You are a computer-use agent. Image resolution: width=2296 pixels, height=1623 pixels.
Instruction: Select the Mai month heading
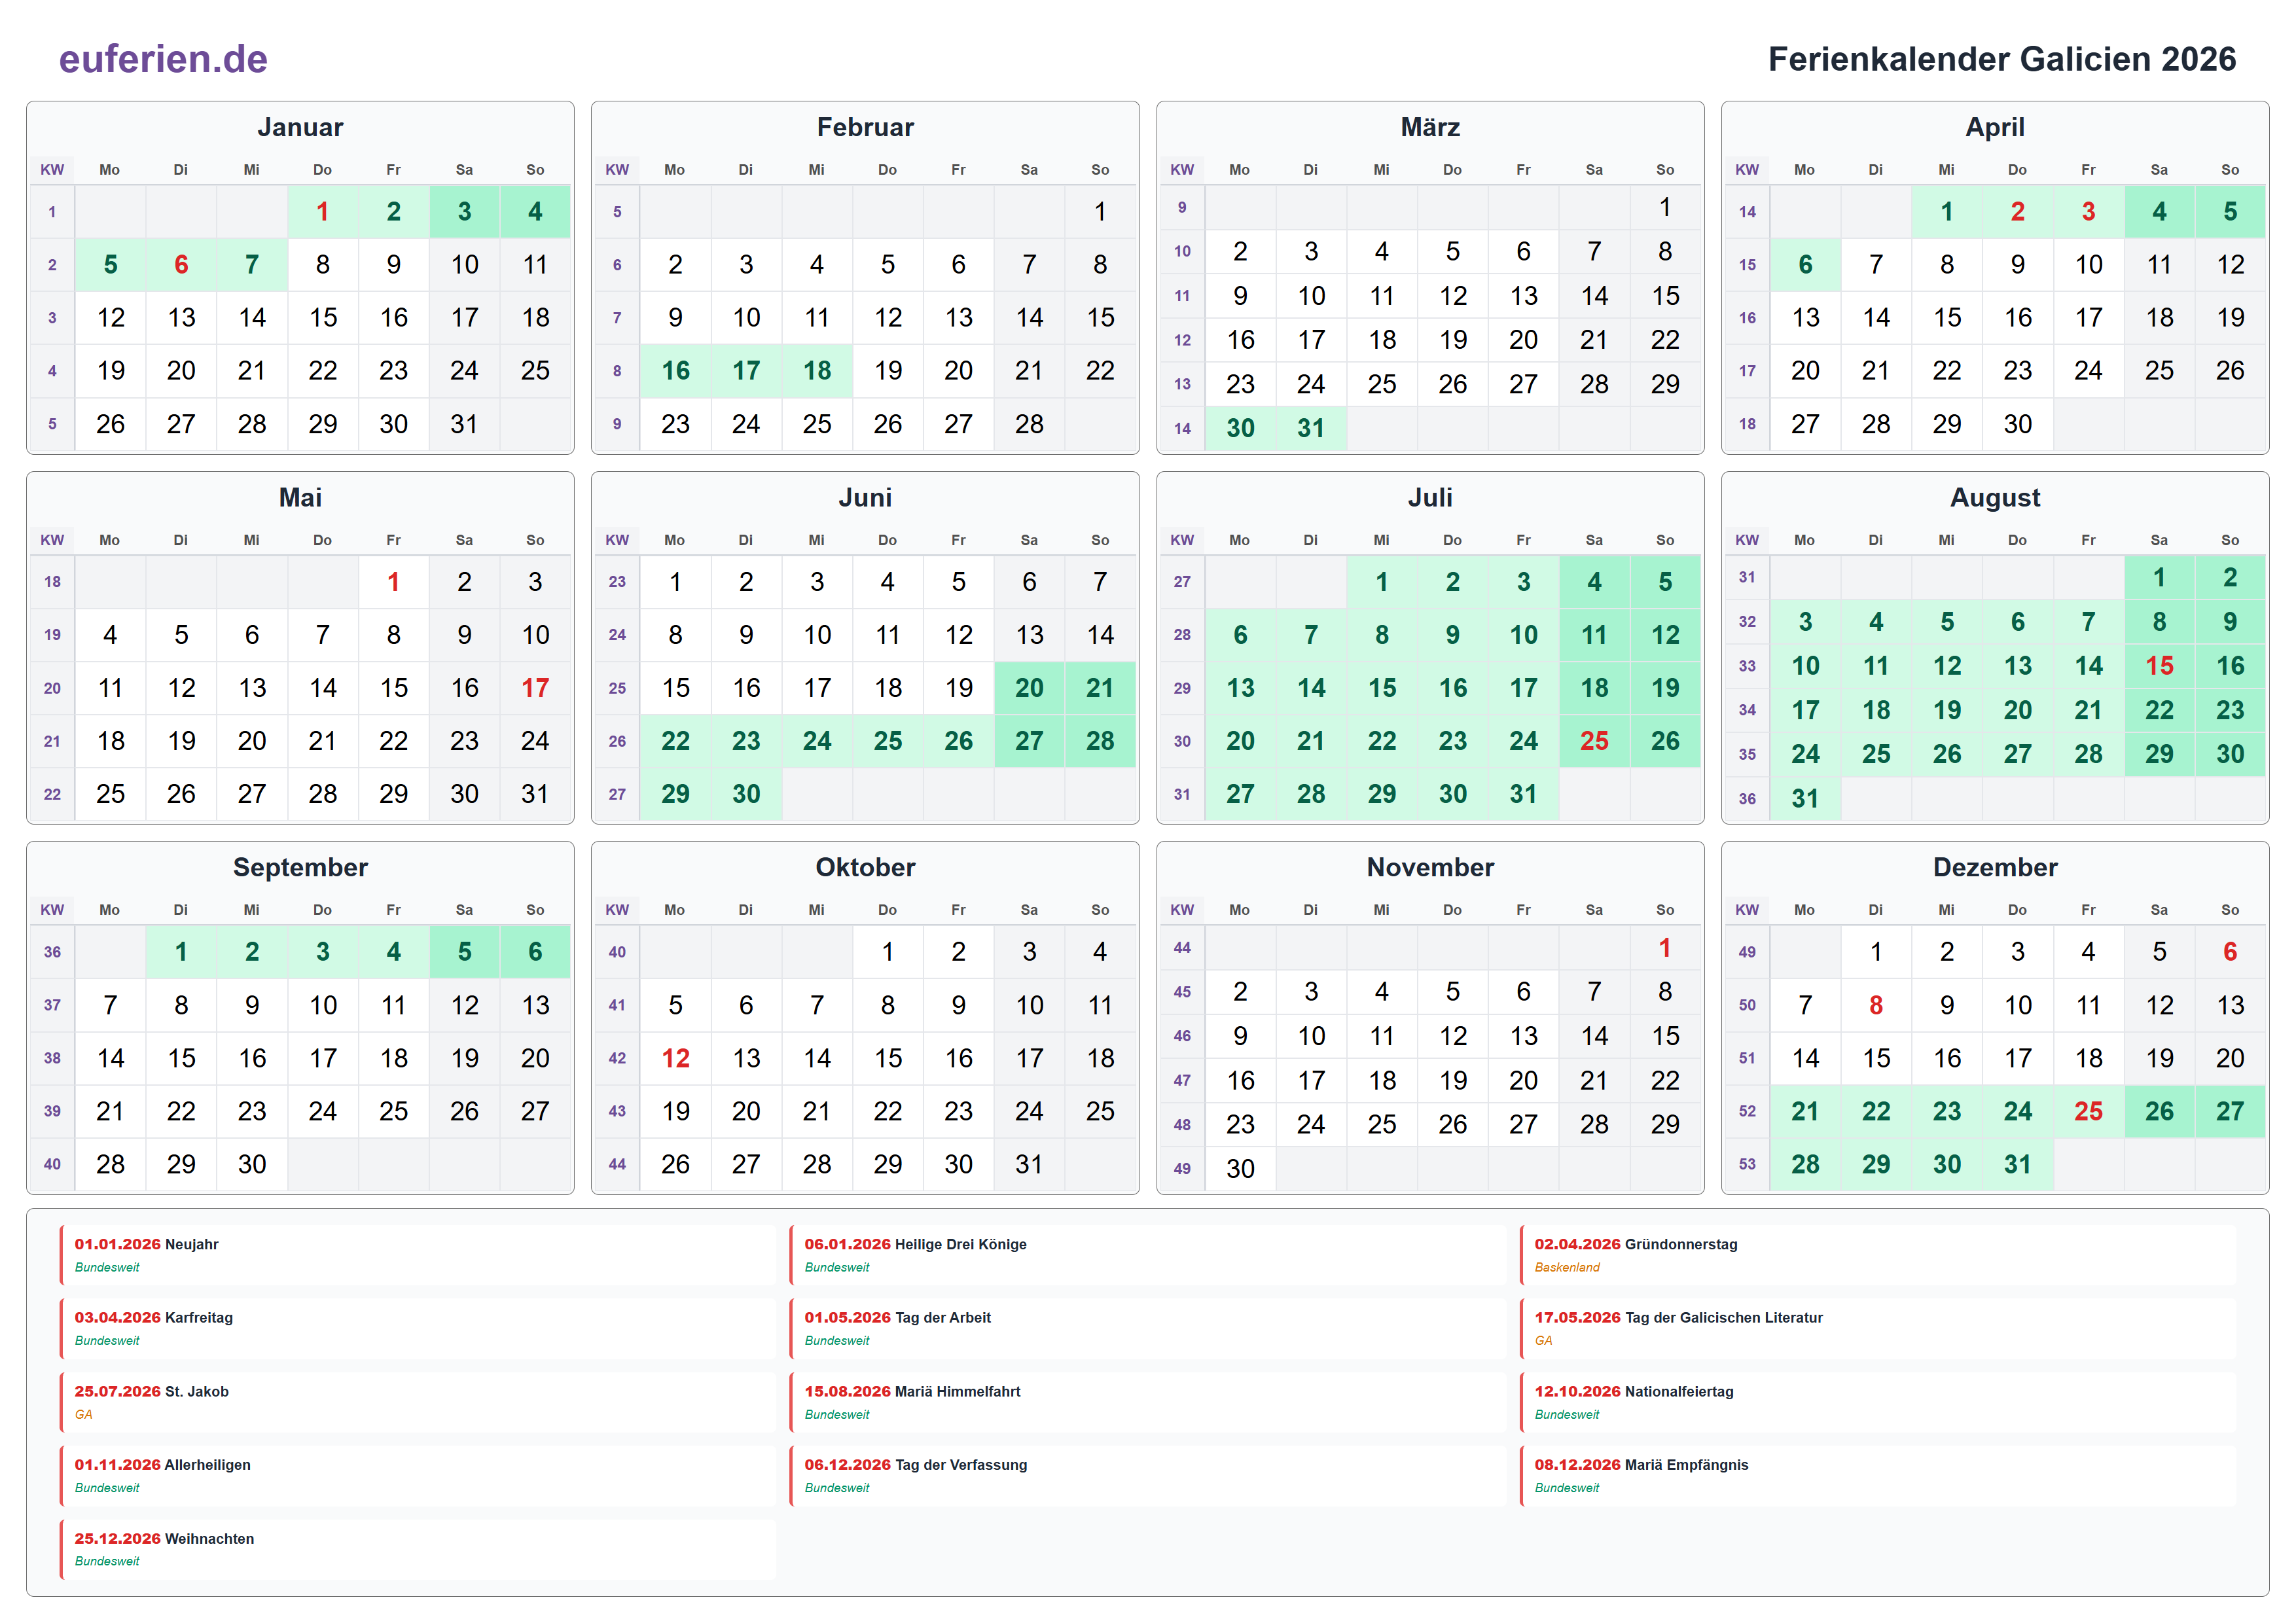point(300,497)
